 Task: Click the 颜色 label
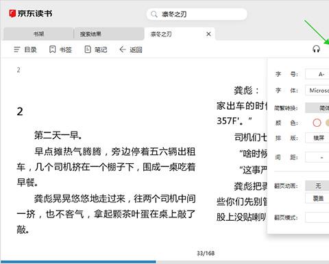pyautogui.click(x=287, y=123)
